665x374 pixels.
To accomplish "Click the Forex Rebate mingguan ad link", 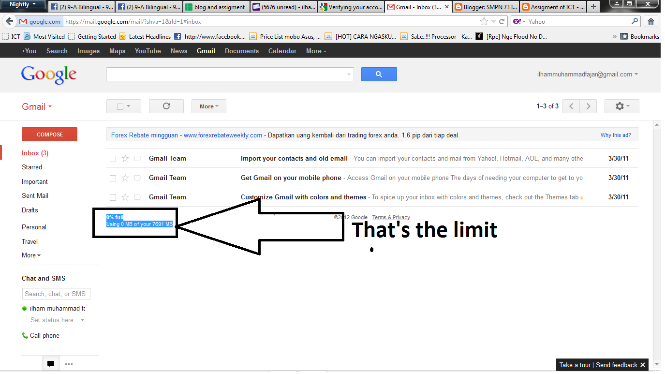I will click(x=145, y=135).
